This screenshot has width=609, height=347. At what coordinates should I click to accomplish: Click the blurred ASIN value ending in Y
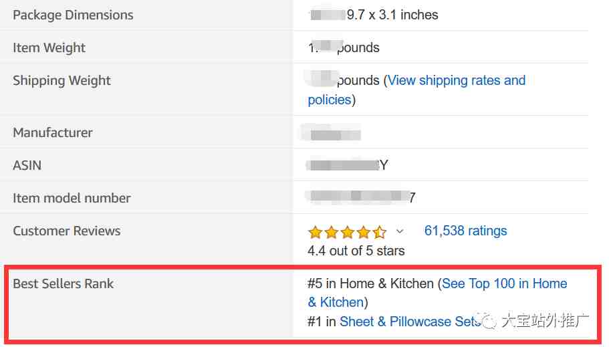pyautogui.click(x=348, y=166)
